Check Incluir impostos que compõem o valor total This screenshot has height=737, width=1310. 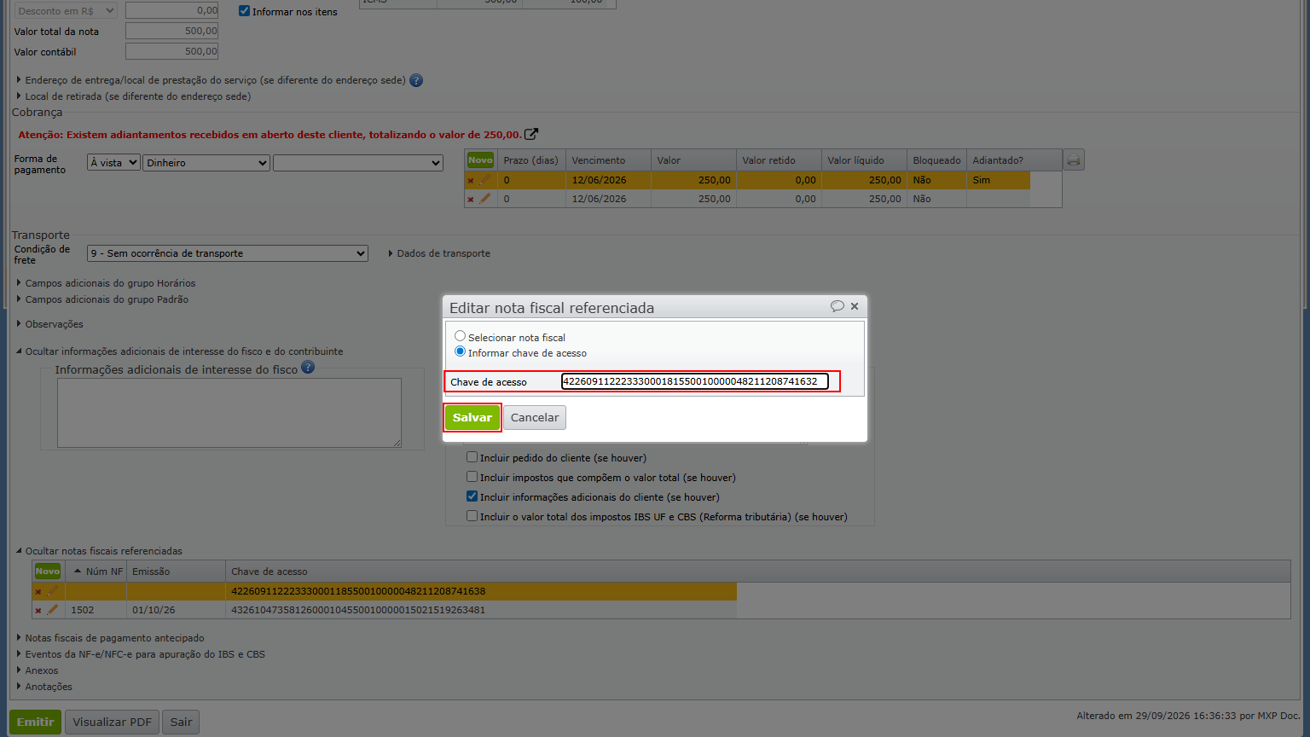point(472,477)
